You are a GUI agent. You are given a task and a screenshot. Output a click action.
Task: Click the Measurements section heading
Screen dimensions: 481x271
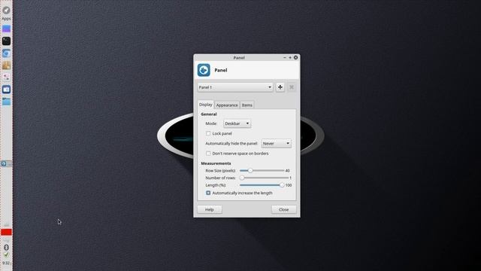point(216,163)
